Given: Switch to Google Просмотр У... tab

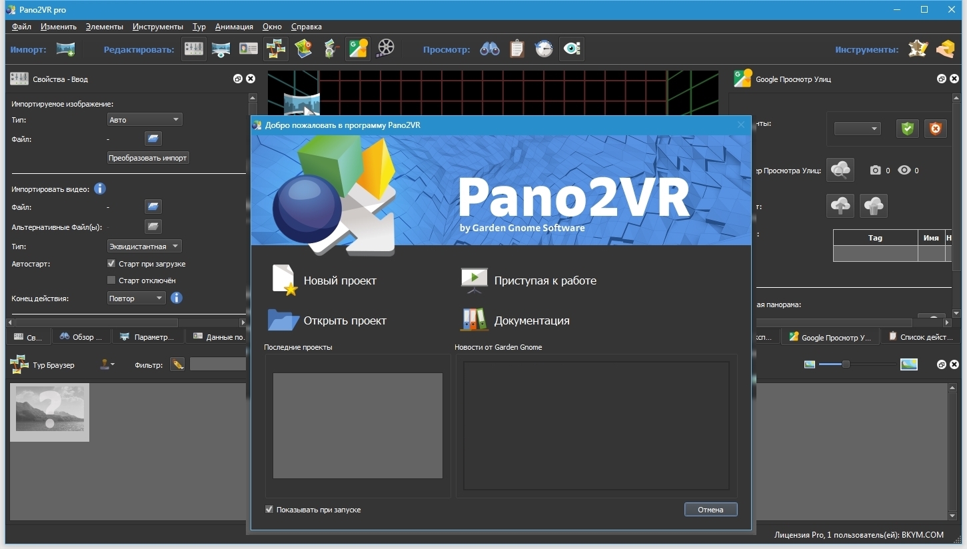Looking at the screenshot, I should click(x=830, y=337).
